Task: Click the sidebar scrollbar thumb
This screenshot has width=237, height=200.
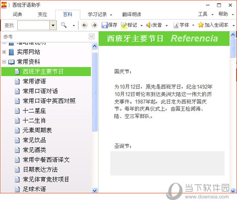Action: (95, 92)
